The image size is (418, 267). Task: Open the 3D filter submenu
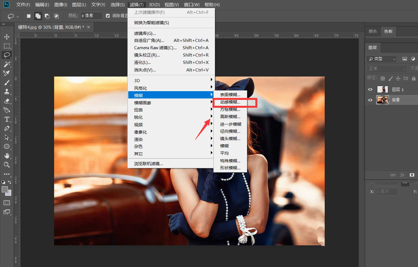(x=171, y=80)
